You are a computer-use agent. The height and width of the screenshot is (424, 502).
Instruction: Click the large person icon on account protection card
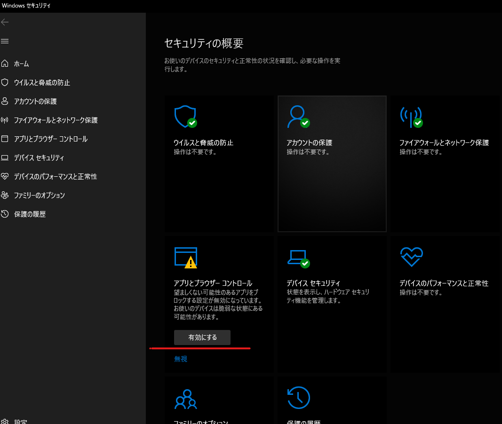tap(298, 117)
